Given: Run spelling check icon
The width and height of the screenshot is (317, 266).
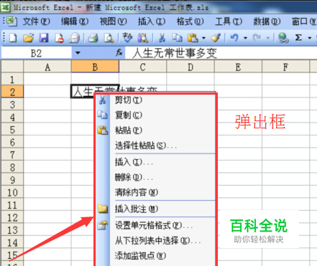Looking at the screenshot, I should (127, 38).
